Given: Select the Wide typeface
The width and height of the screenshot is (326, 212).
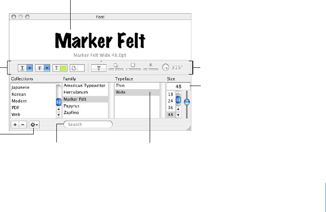Looking at the screenshot, I should pos(137,92).
